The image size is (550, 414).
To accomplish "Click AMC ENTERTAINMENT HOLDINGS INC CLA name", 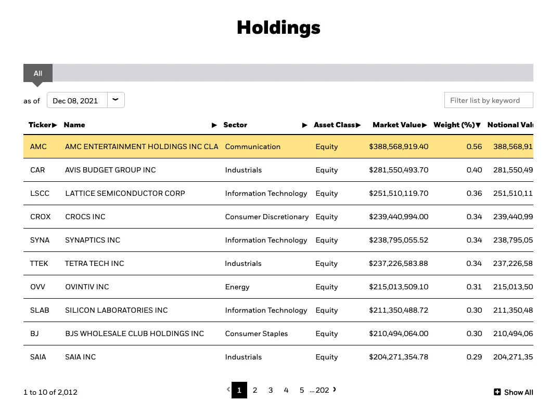I will 142,147.
